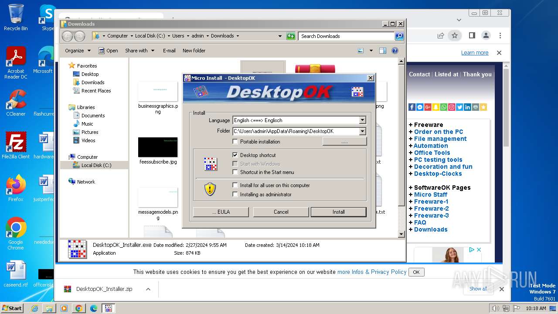Image resolution: width=558 pixels, height=314 pixels.
Task: Open the Share with menu
Action: (139, 51)
